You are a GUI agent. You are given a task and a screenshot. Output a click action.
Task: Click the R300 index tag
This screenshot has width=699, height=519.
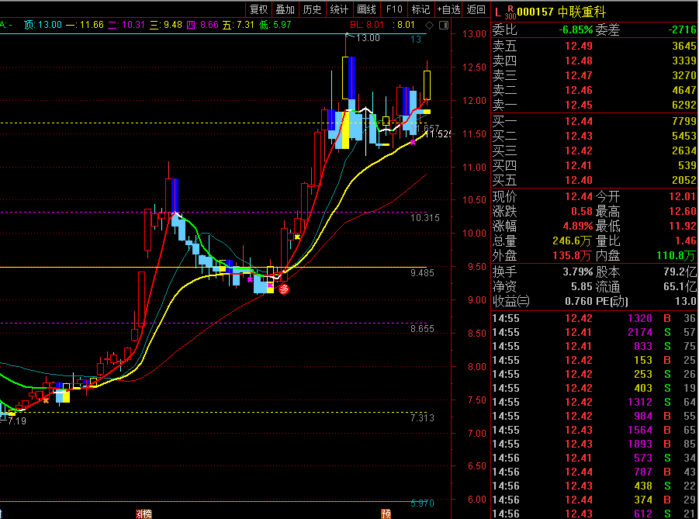(510, 13)
